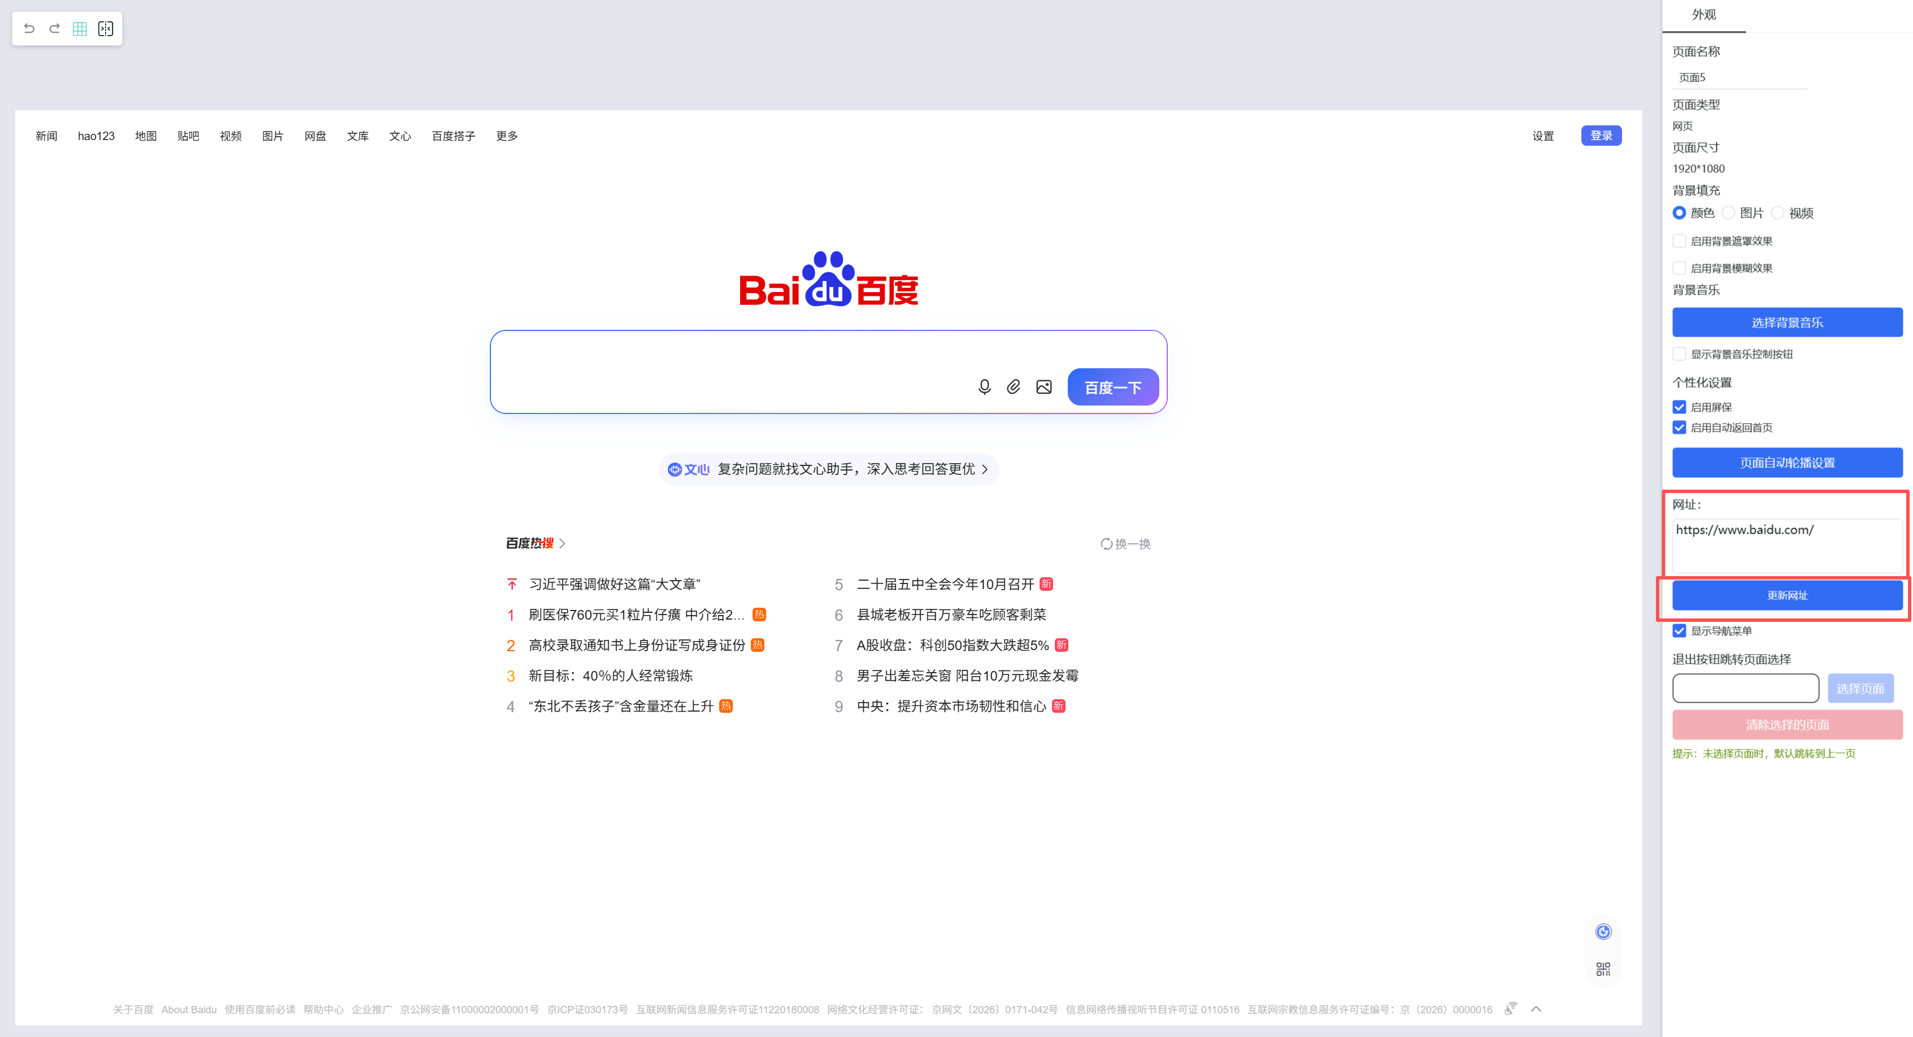
Task: Open hot search item 县城老板开百万豪车吃顾客剩菜
Action: click(951, 615)
